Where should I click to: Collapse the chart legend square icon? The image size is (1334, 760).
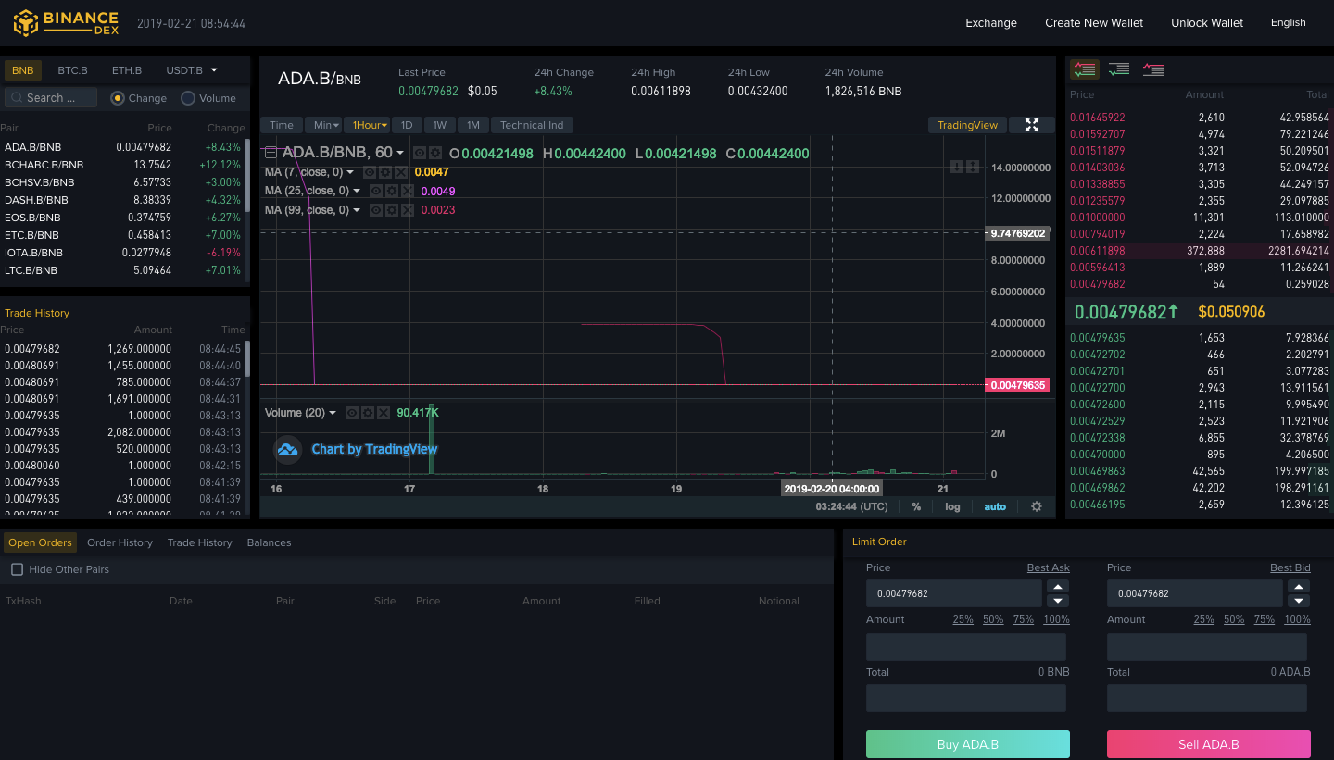(271, 153)
